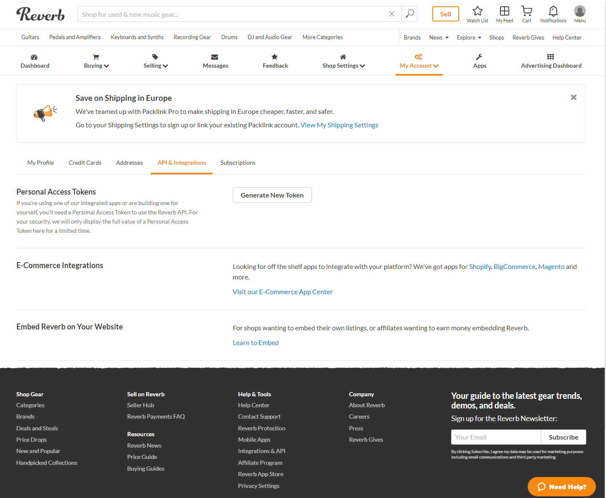This screenshot has width=606, height=498.
Task: Open Brands in top navigation
Action: 412,37
